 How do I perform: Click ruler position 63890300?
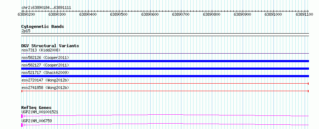click(x=57, y=14)
